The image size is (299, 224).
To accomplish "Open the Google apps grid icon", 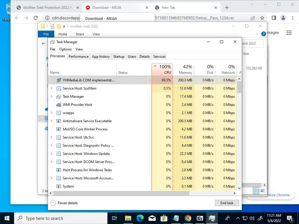I will coord(289,33).
